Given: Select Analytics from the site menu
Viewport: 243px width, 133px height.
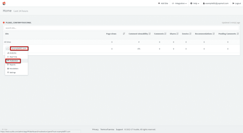Looking at the screenshot, I should (x=13, y=53).
